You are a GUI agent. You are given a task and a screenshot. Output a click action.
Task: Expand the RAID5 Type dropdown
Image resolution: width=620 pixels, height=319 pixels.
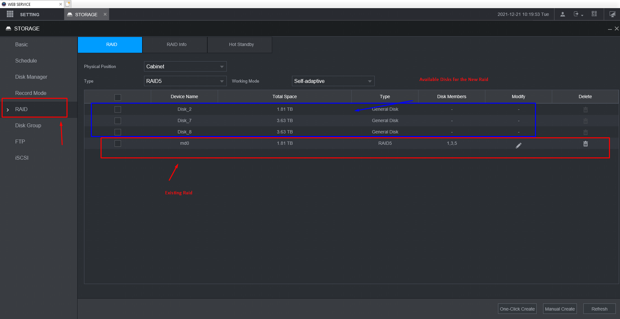click(185, 81)
